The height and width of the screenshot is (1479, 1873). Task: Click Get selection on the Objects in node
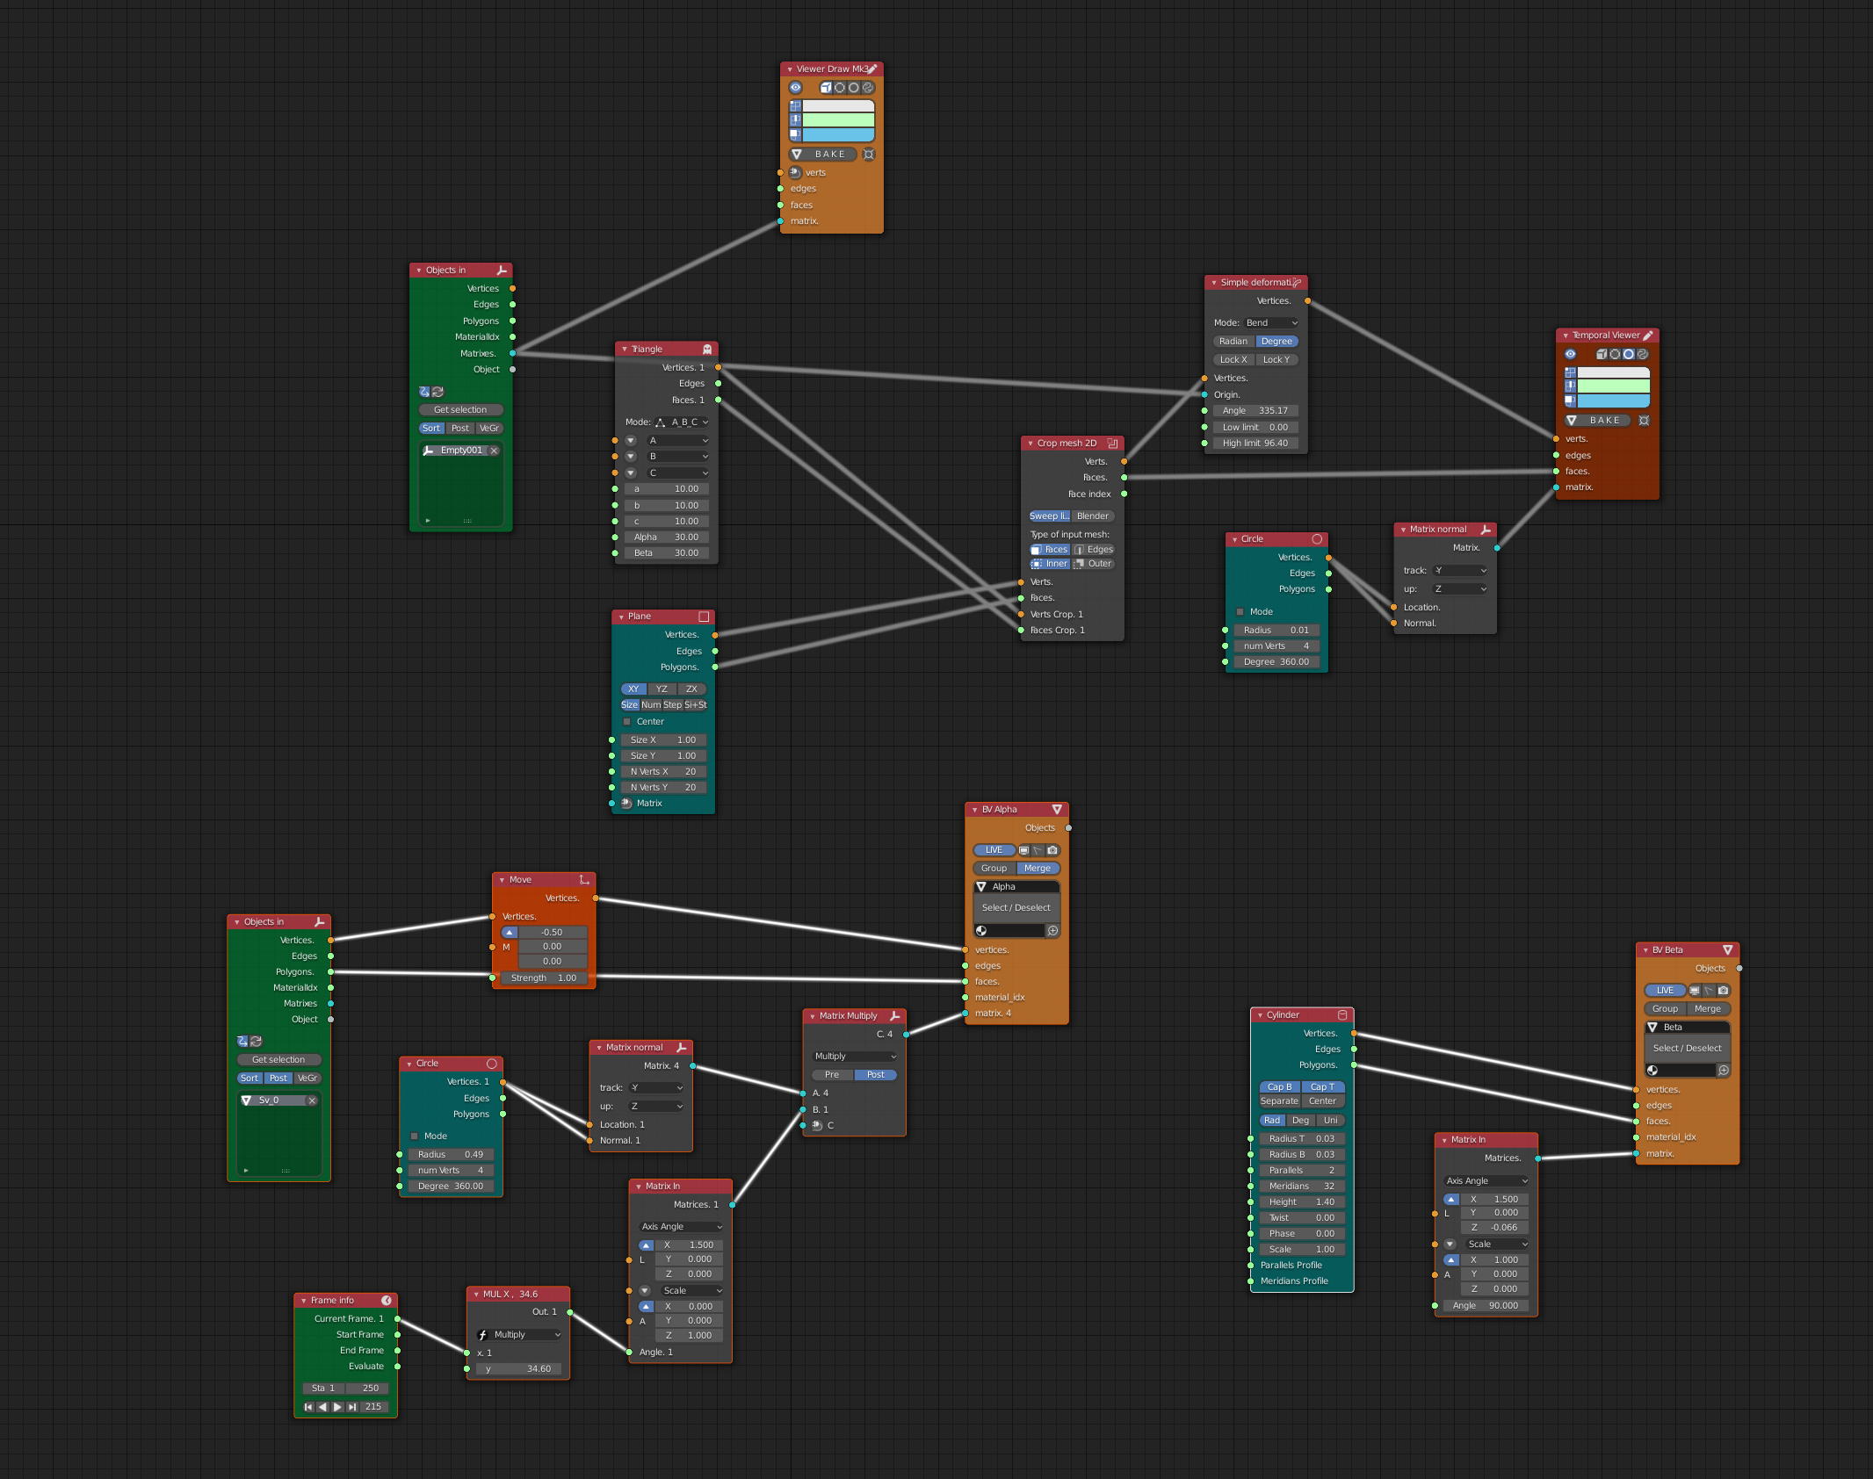[460, 409]
